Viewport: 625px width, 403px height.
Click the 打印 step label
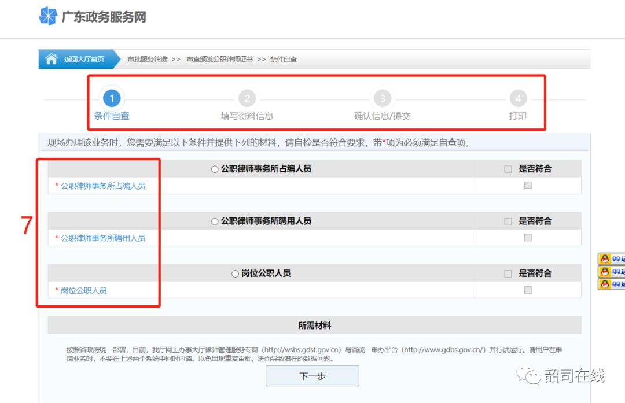pyautogui.click(x=518, y=116)
